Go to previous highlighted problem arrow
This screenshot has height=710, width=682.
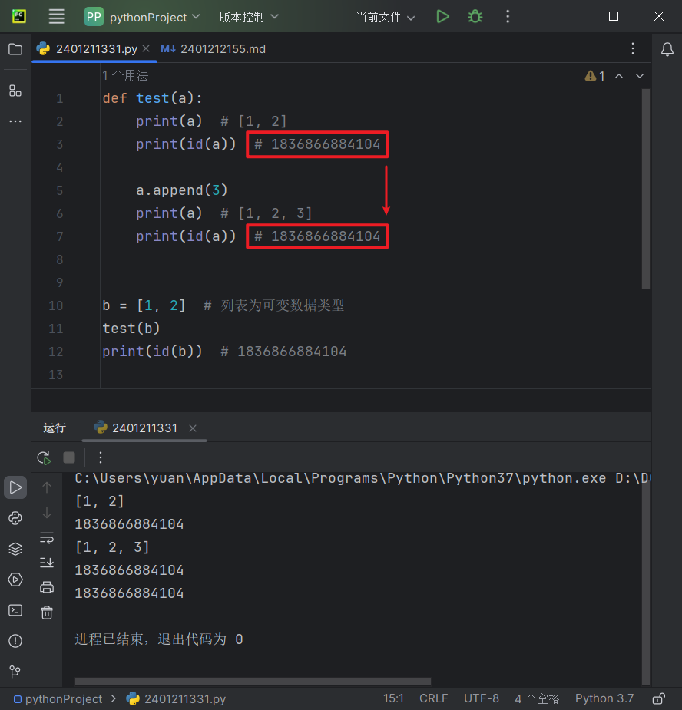(619, 76)
